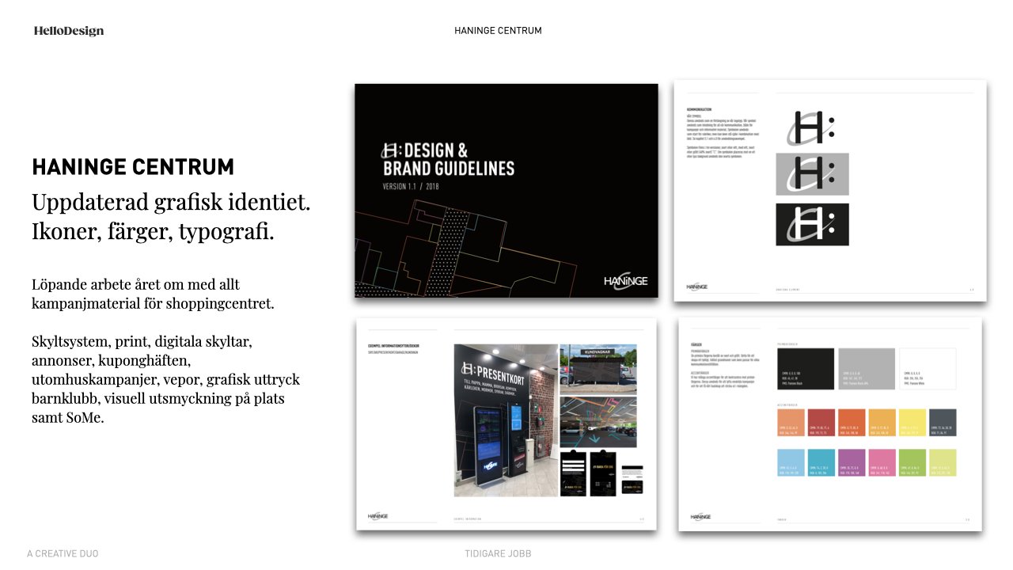Viewport: 1013px width, 570px height.
Task: Click the Haninge logo on the signage examples page
Action: [x=379, y=516]
